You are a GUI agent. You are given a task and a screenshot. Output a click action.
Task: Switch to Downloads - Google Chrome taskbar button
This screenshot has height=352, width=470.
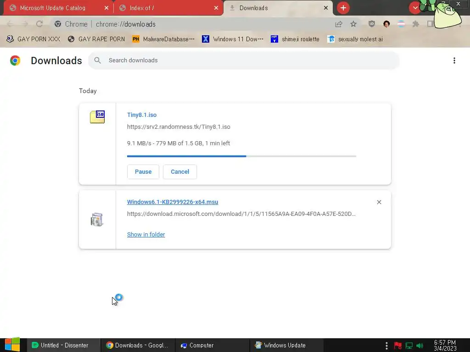(138, 346)
